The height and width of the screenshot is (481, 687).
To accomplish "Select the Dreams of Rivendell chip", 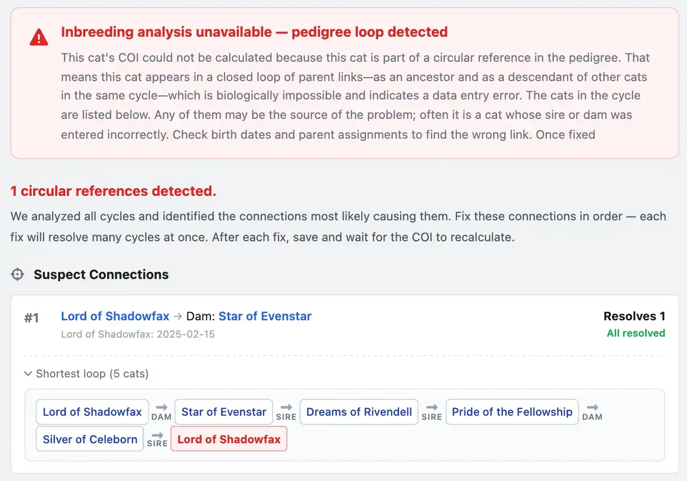I will coord(359,412).
